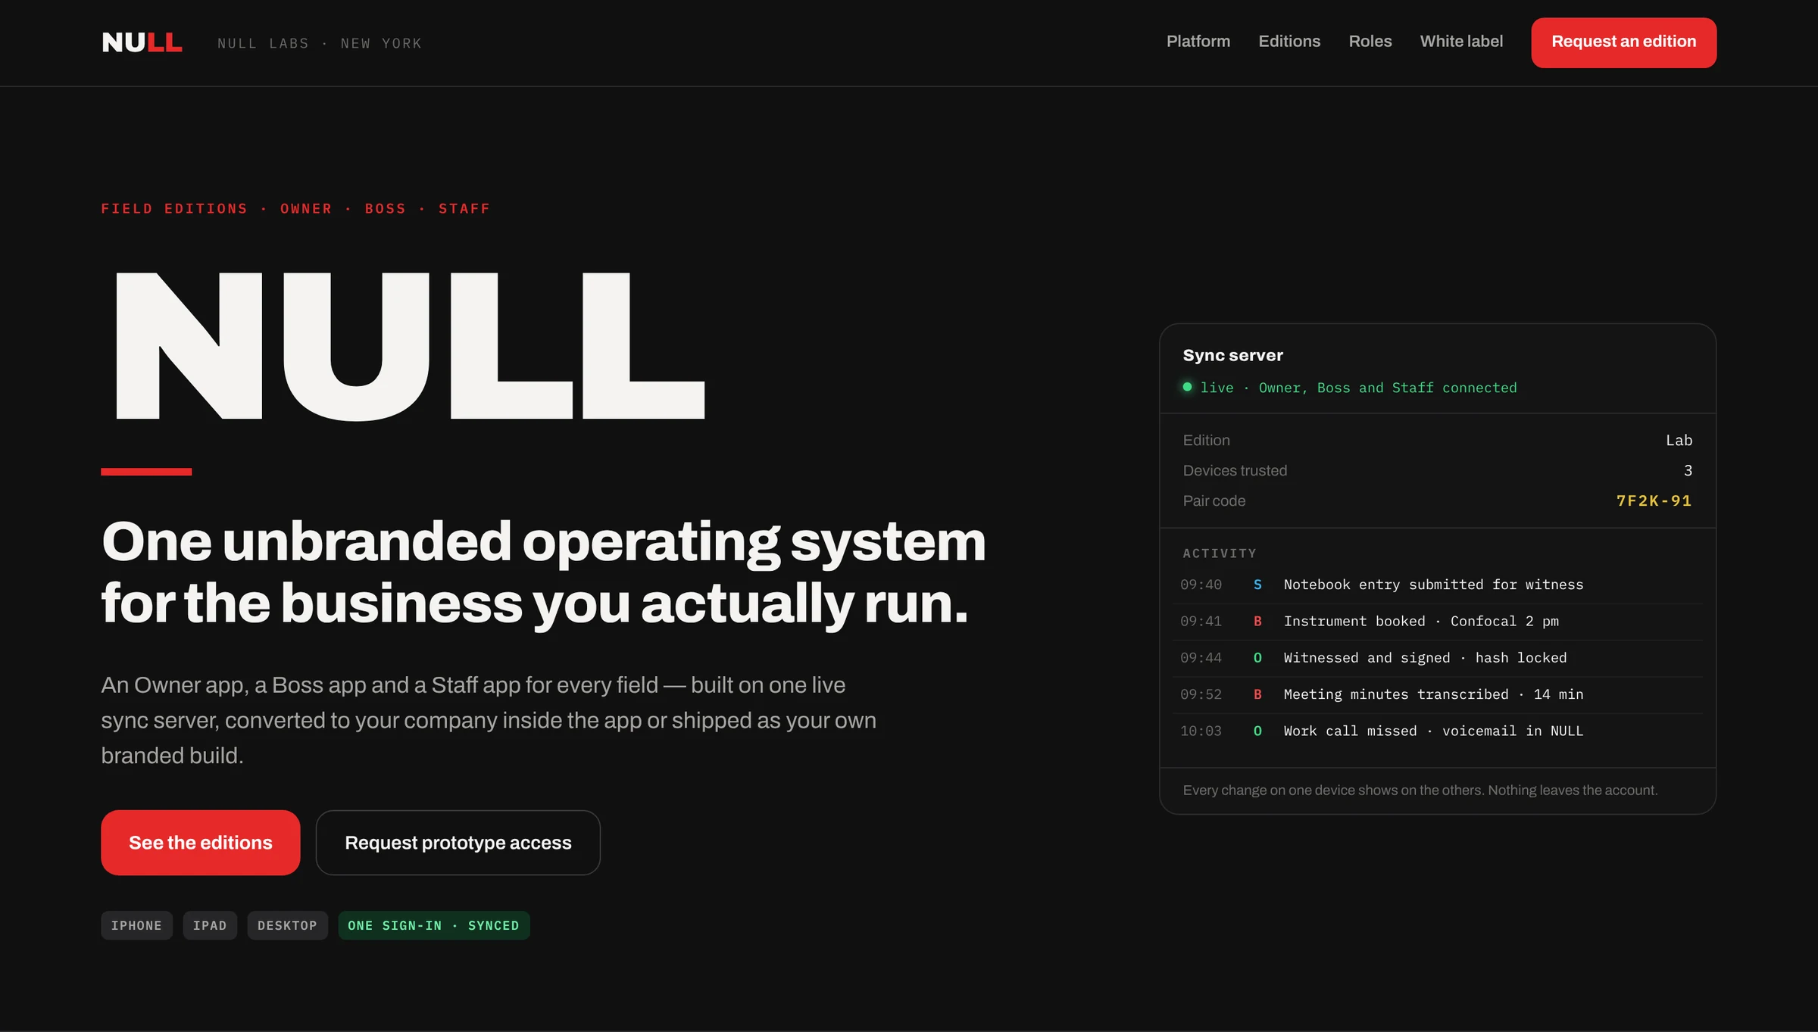Click the ONE SIGN-IN · SYNCED badge

pos(433,925)
